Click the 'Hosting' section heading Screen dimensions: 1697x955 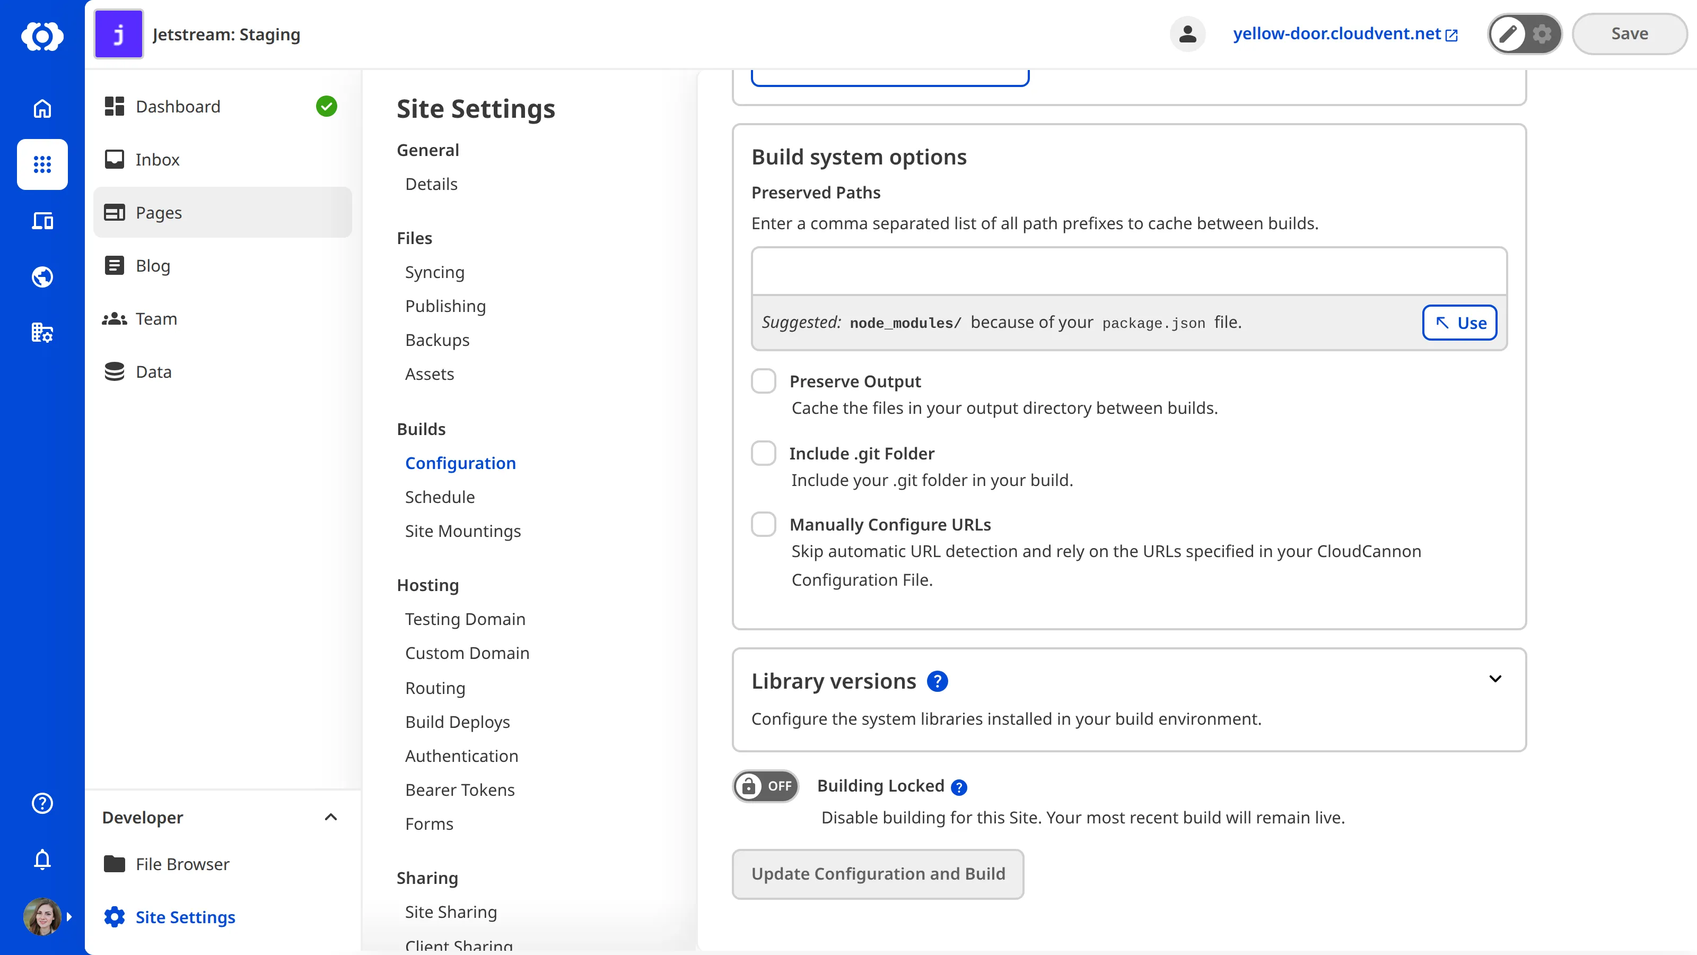427,585
